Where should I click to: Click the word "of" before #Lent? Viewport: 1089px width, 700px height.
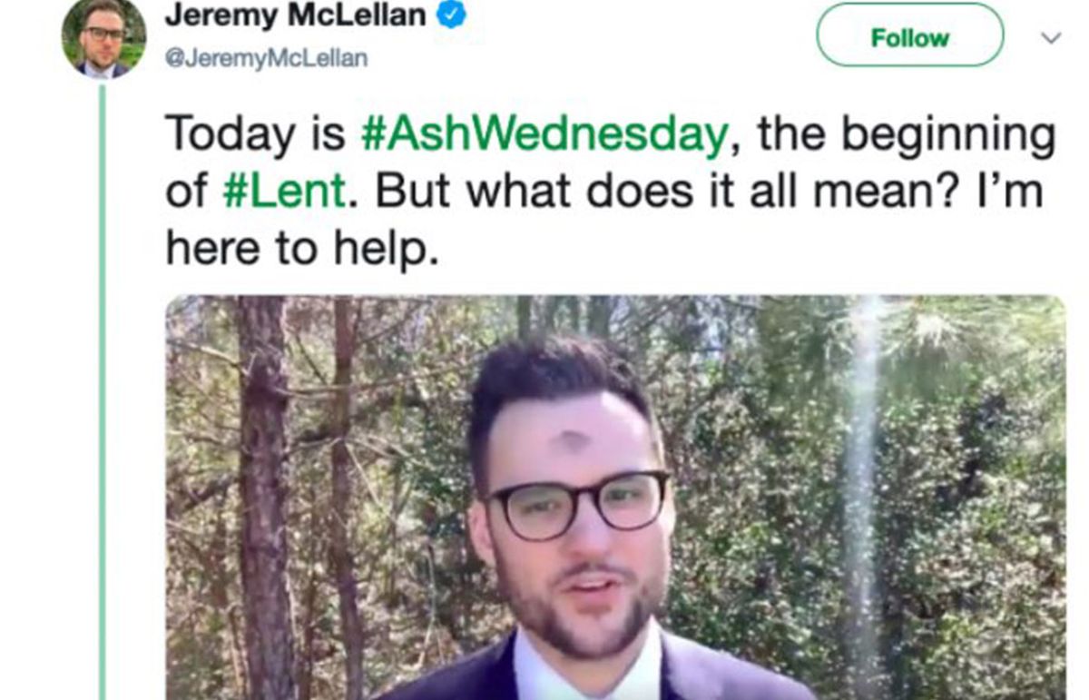[x=186, y=192]
